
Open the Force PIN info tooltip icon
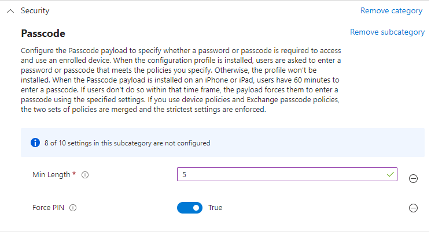tap(73, 208)
